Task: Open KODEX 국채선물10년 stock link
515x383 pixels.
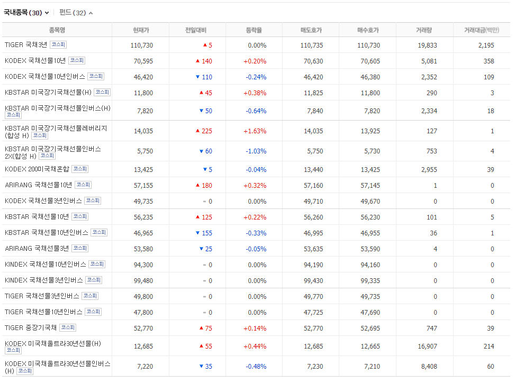Action: [x=35, y=61]
